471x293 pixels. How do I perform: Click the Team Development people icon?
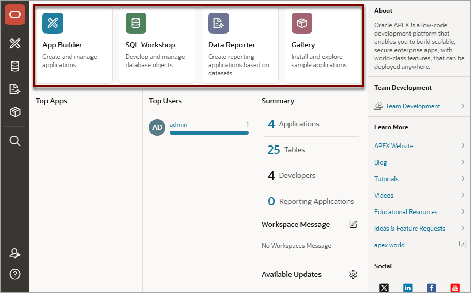tap(378, 106)
